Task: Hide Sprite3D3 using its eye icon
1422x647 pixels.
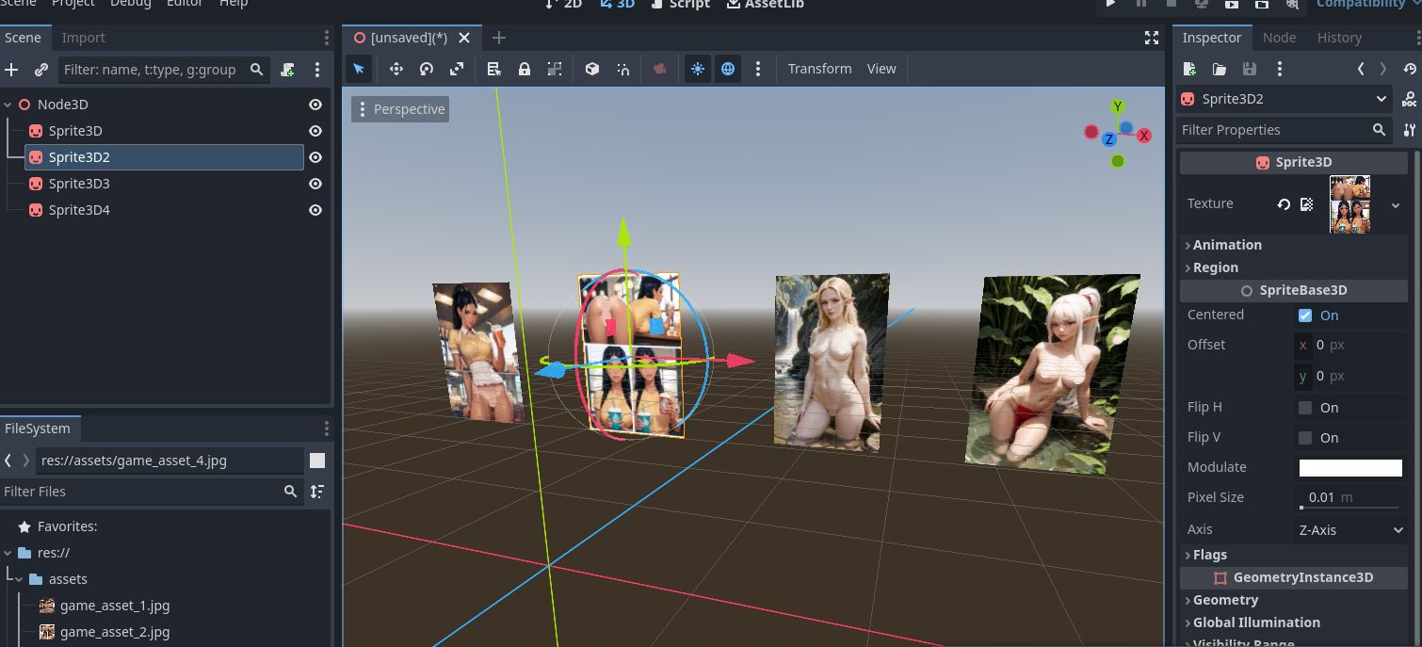Action: (x=315, y=184)
